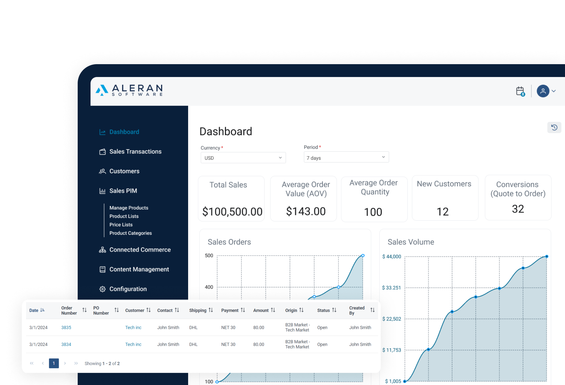This screenshot has width=565, height=385.
Task: Open Dashboard in the sidebar
Action: pos(124,132)
